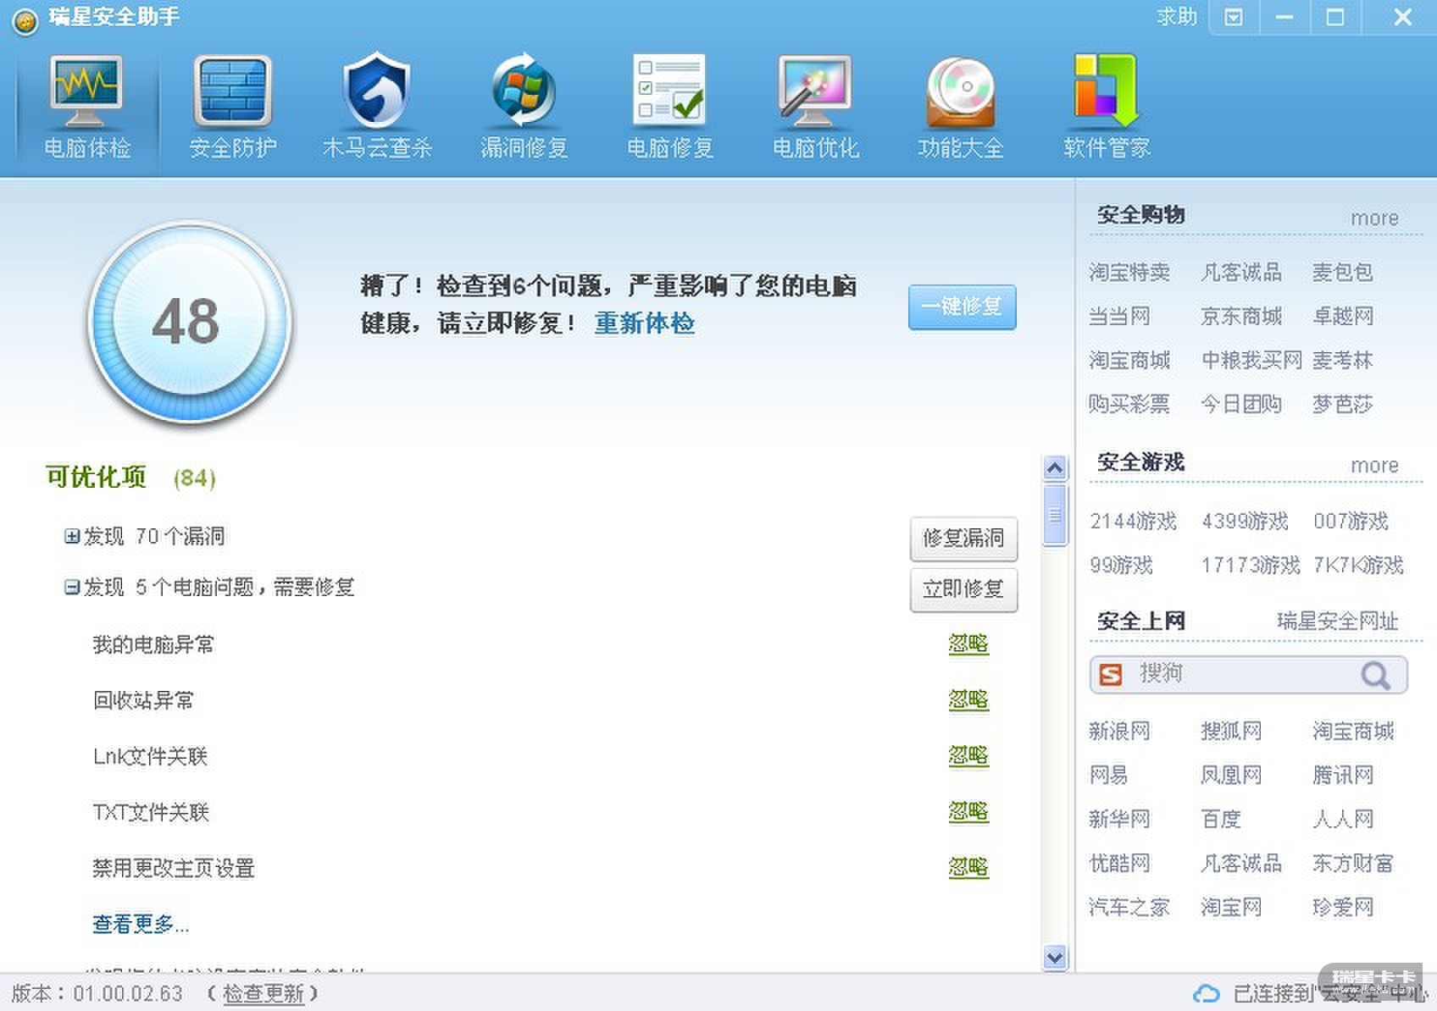The width and height of the screenshot is (1437, 1011).
Task: Open the 腾讯网 link
Action: (1343, 776)
